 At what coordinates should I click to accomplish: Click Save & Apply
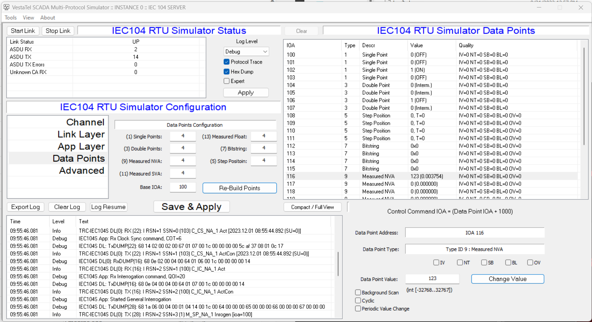[191, 207]
